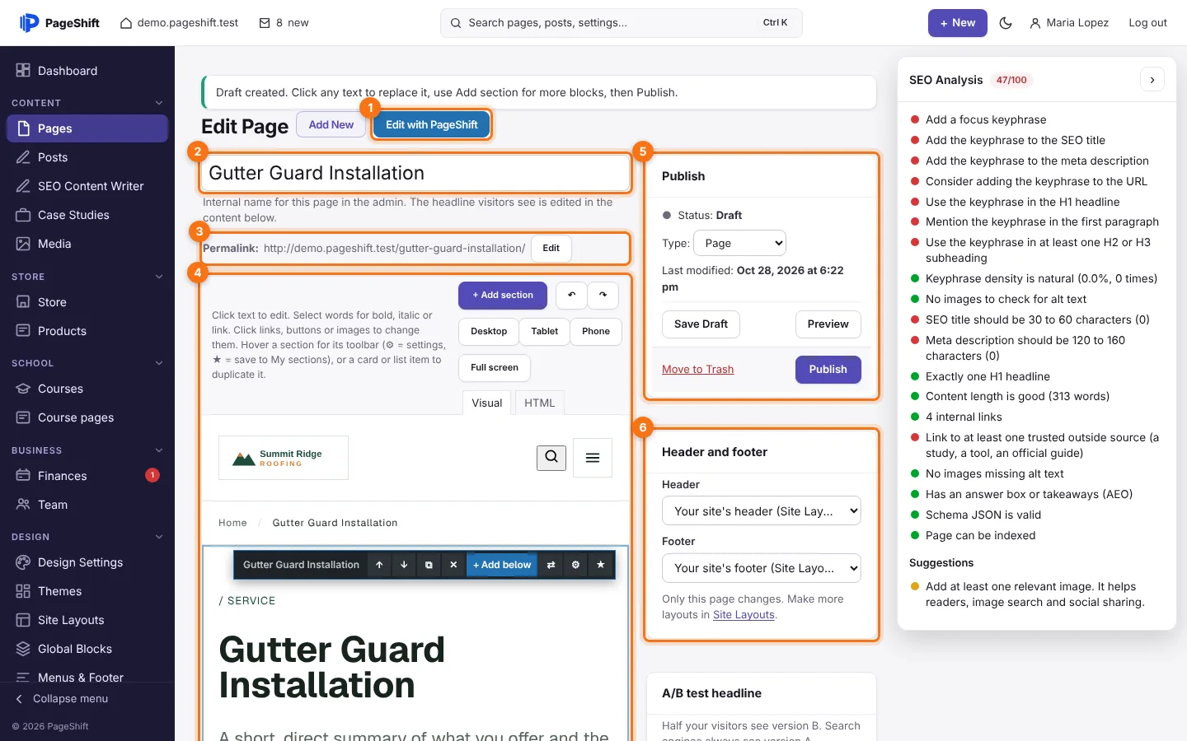The width and height of the screenshot is (1187, 741).
Task: Open the Dashboard from the sidebar
Action: pos(87,71)
